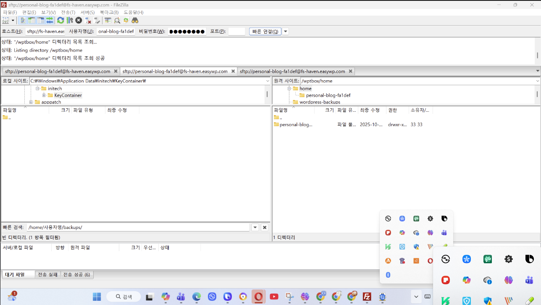The width and height of the screenshot is (541, 305).
Task: Open the quick search options dropdown
Action: tap(255, 227)
